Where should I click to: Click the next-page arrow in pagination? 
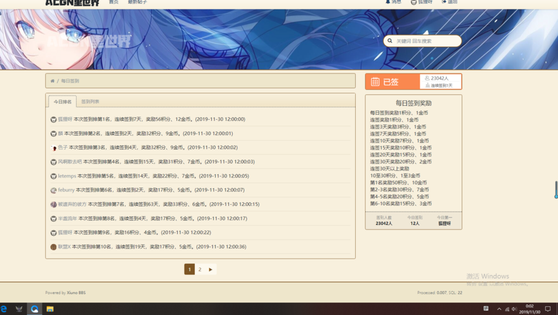click(x=211, y=269)
